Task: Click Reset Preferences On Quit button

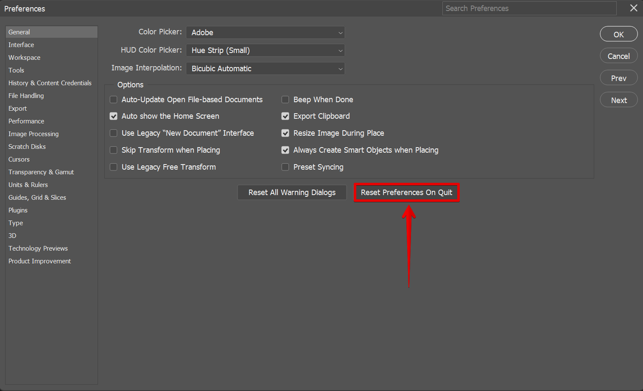Action: tap(406, 193)
